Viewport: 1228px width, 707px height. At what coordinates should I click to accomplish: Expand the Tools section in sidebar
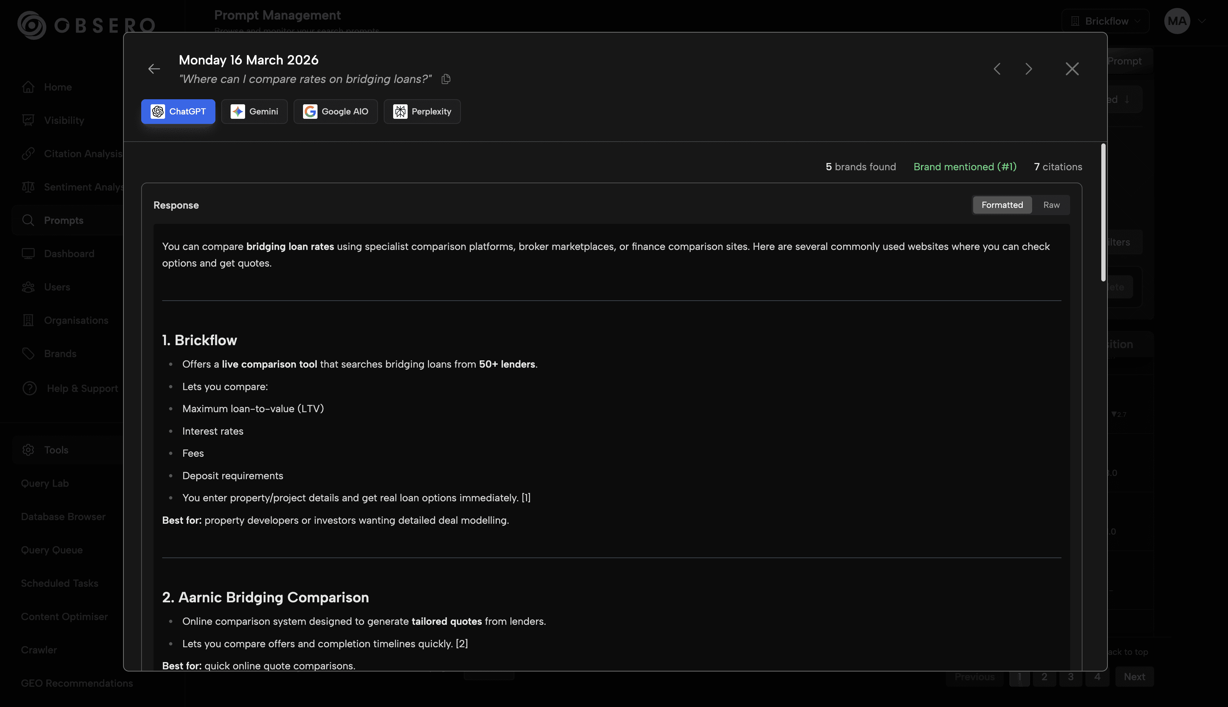click(x=56, y=450)
